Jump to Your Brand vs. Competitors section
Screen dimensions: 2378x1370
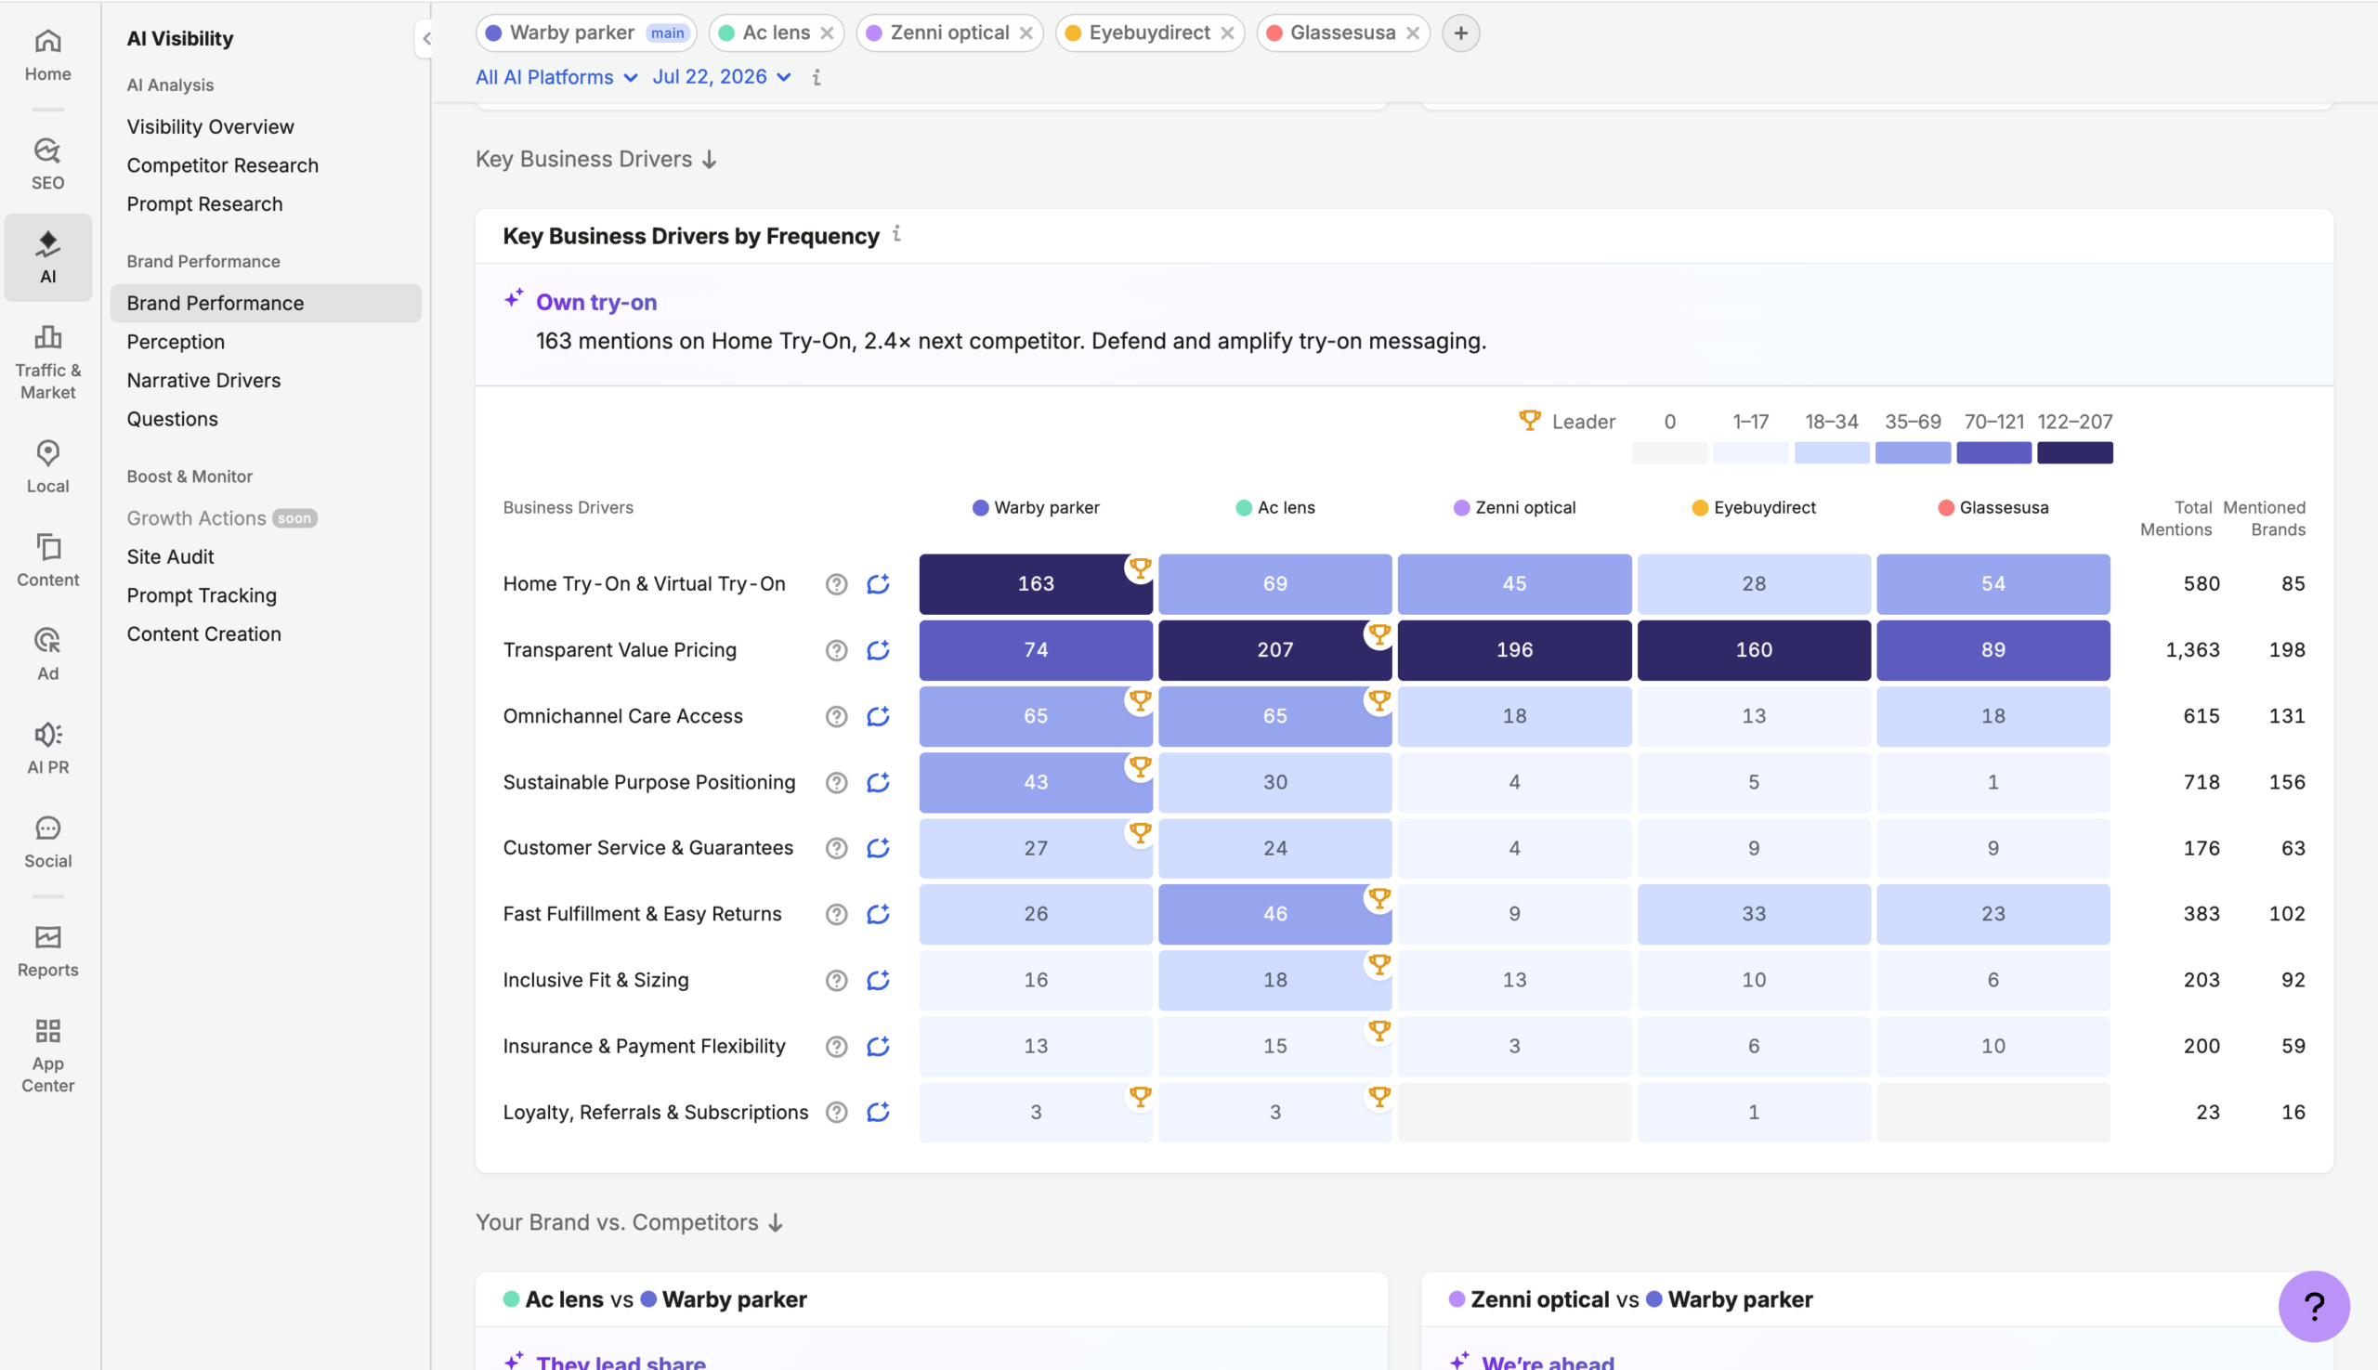pyautogui.click(x=630, y=1222)
